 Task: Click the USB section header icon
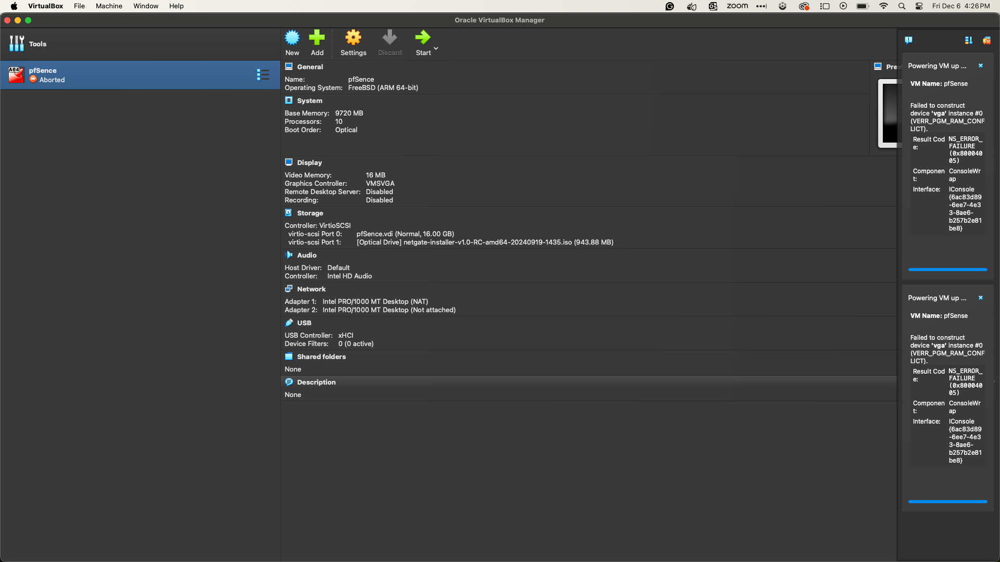(x=289, y=323)
